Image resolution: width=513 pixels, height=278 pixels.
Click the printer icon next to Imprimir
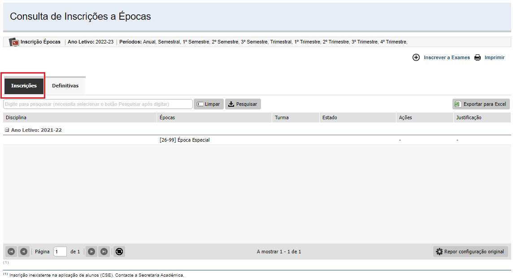point(478,57)
